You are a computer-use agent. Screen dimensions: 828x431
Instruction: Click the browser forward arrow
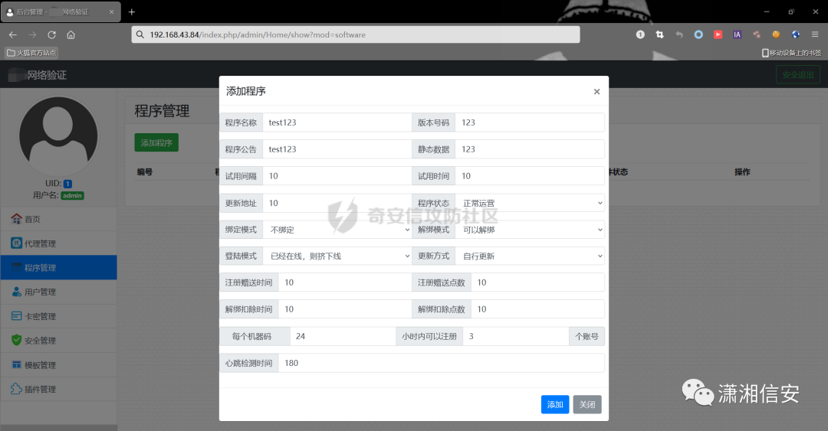(32, 34)
